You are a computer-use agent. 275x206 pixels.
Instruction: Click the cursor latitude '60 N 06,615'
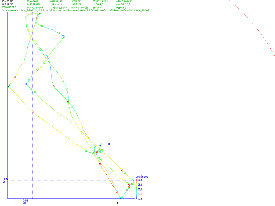(7, 1)
